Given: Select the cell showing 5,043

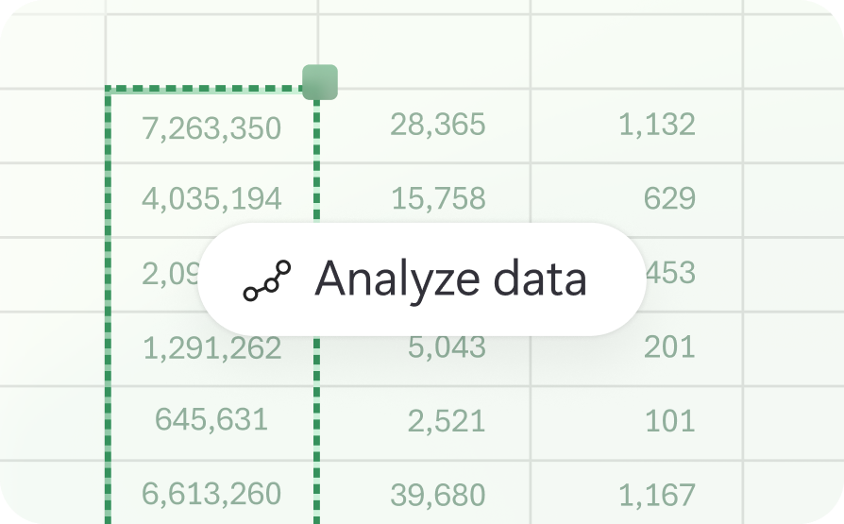Looking at the screenshot, I should (447, 347).
